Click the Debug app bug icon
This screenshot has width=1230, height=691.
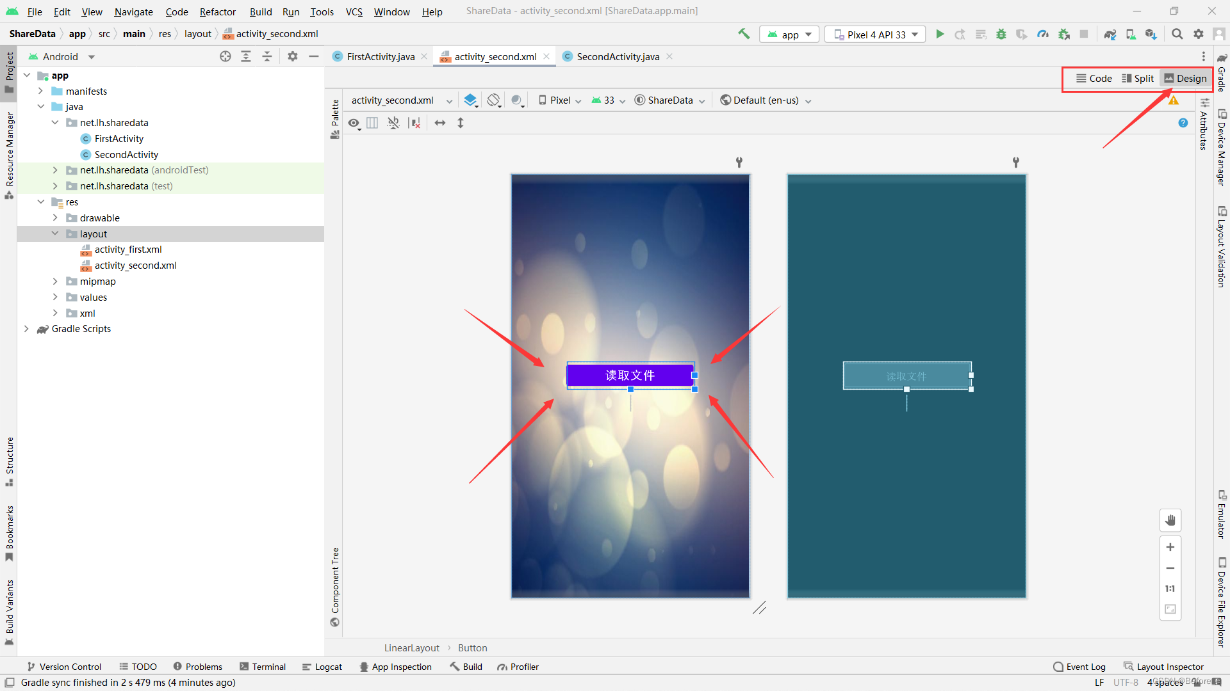1001,35
